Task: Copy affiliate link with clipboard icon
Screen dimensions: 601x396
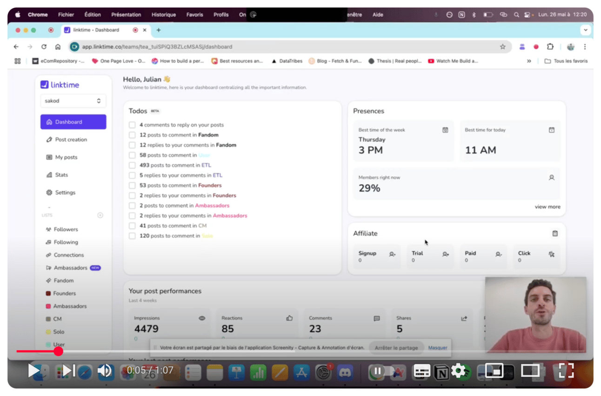Action: (555, 234)
